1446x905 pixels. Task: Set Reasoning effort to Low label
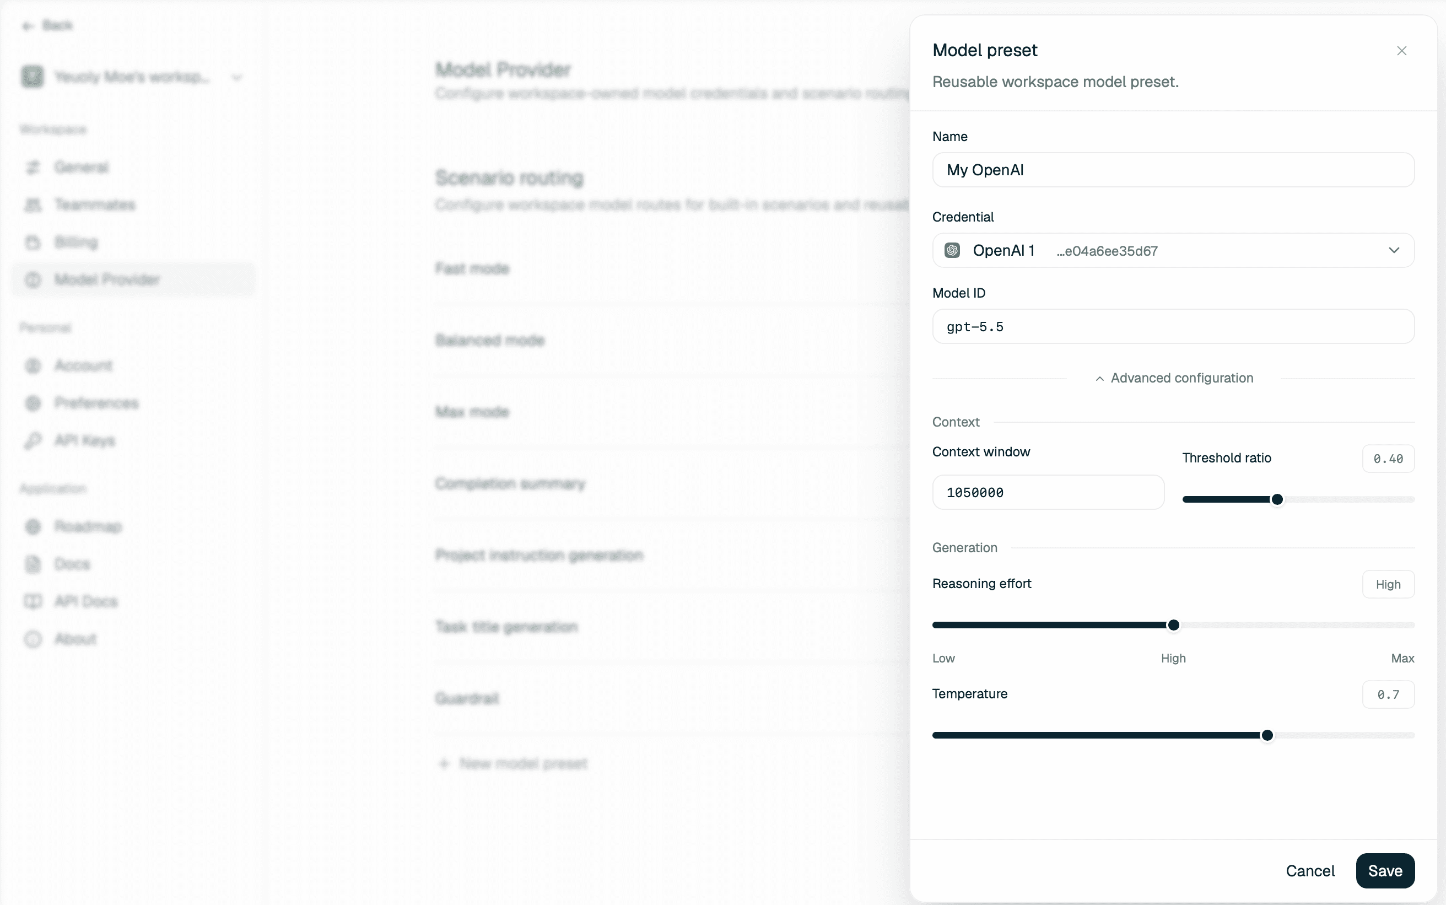[x=943, y=659]
